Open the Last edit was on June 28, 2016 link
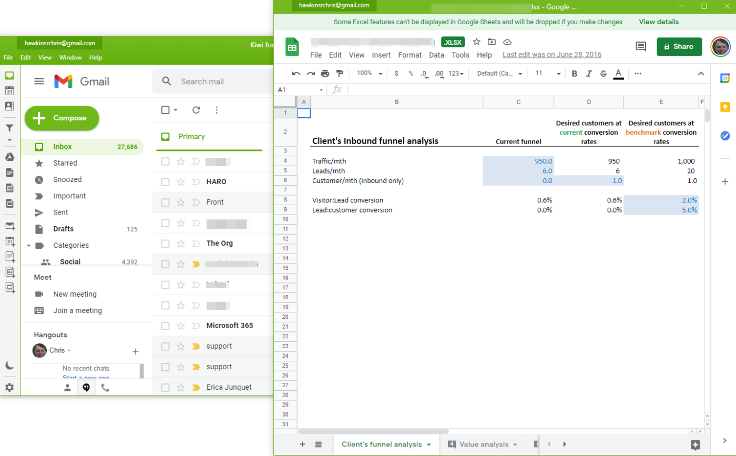Image resolution: width=736 pixels, height=456 pixels. click(x=552, y=55)
